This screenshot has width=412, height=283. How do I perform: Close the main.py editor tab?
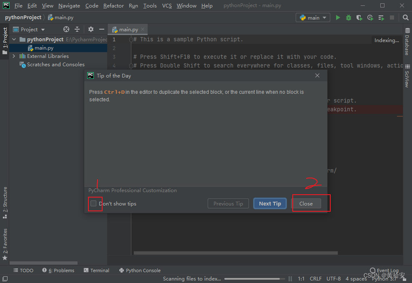143,29
